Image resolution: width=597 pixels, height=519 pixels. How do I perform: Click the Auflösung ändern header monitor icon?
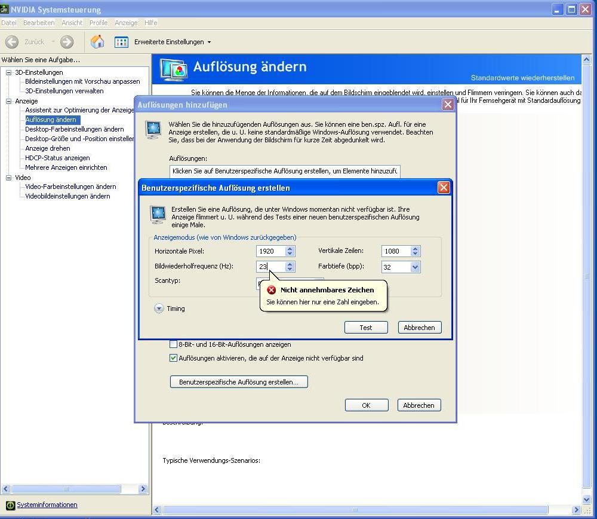[x=174, y=69]
